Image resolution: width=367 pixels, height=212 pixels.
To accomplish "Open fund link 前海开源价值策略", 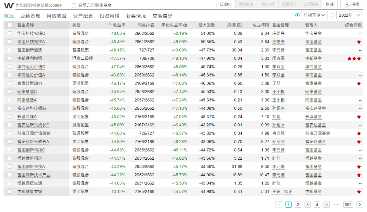I will [34, 134].
